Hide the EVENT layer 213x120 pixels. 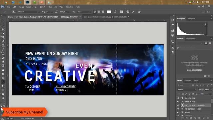(178, 113)
